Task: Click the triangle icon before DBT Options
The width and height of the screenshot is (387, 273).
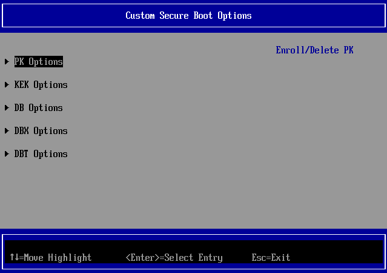Action: coord(7,154)
